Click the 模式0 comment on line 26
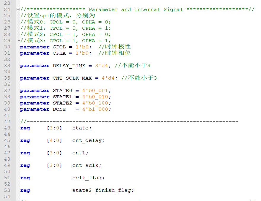Image resolution: width=261 pixels, height=201 pixels. [x=33, y=22]
